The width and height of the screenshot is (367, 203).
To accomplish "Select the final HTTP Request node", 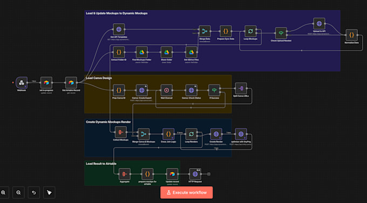I will click(x=195, y=174).
